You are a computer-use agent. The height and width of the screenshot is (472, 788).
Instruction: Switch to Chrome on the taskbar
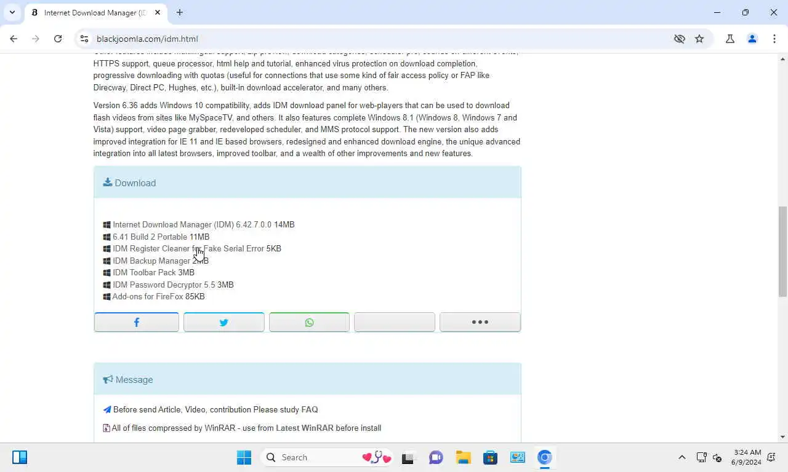tap(544, 457)
